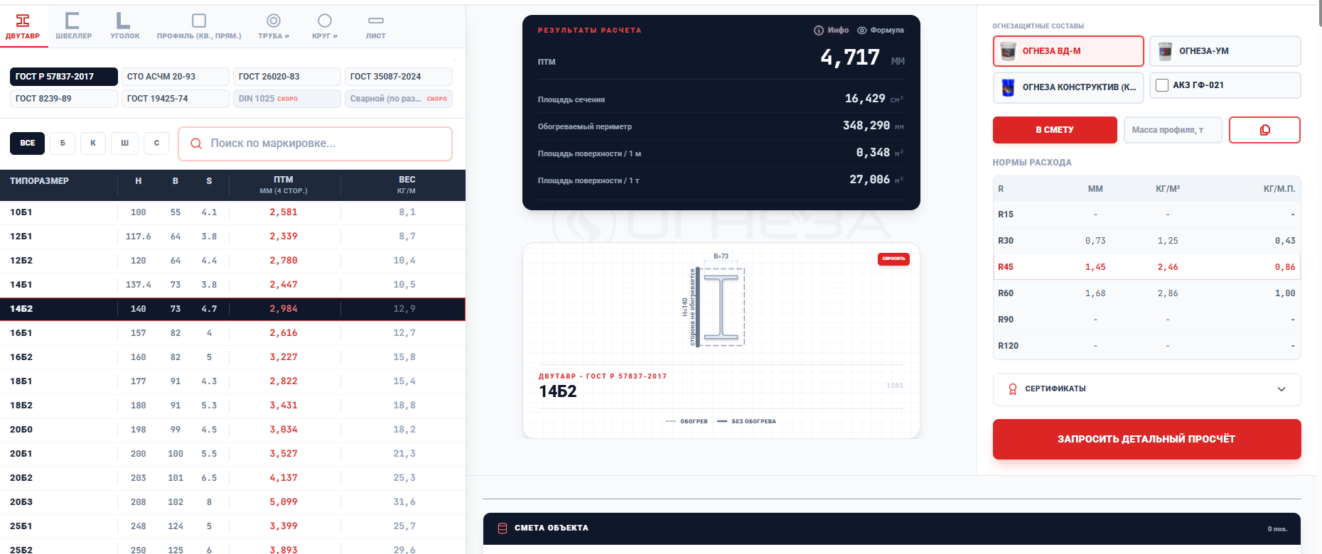
Task: Select the 20Б0 profile row
Action: 232,430
